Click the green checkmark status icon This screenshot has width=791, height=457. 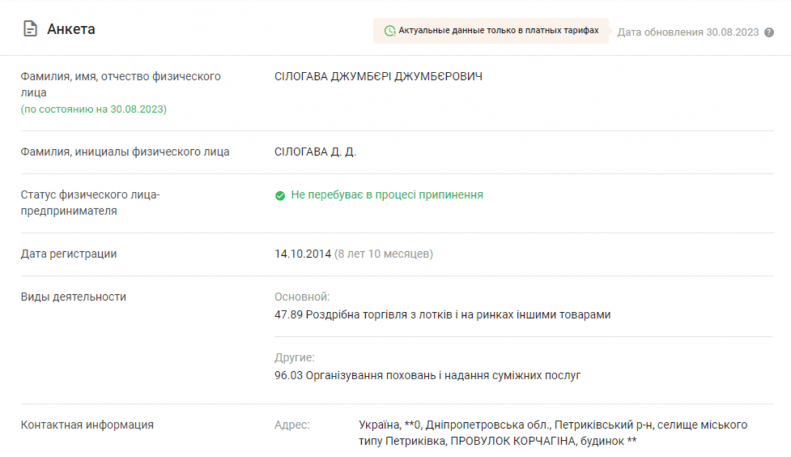(x=280, y=196)
